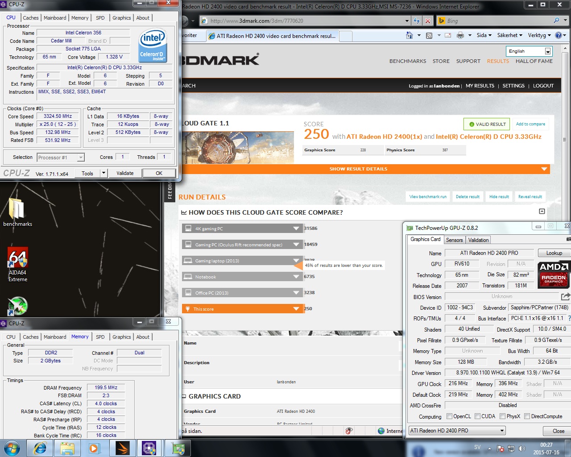Click the Bing search magnifier icon
Screen dimensions: 571x457
point(556,21)
